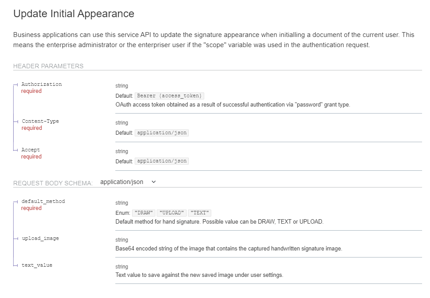The width and height of the screenshot is (430, 298).
Task: Click the "UPLOAD" enum value
Action: (x=172, y=213)
